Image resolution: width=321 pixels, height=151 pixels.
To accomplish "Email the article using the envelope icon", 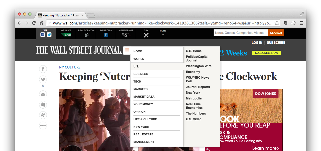I will point(43,94).
